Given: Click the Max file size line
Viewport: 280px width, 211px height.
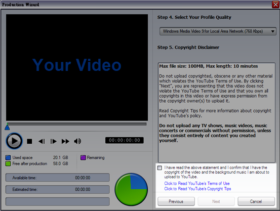Looking at the screenshot, I should tap(209, 66).
